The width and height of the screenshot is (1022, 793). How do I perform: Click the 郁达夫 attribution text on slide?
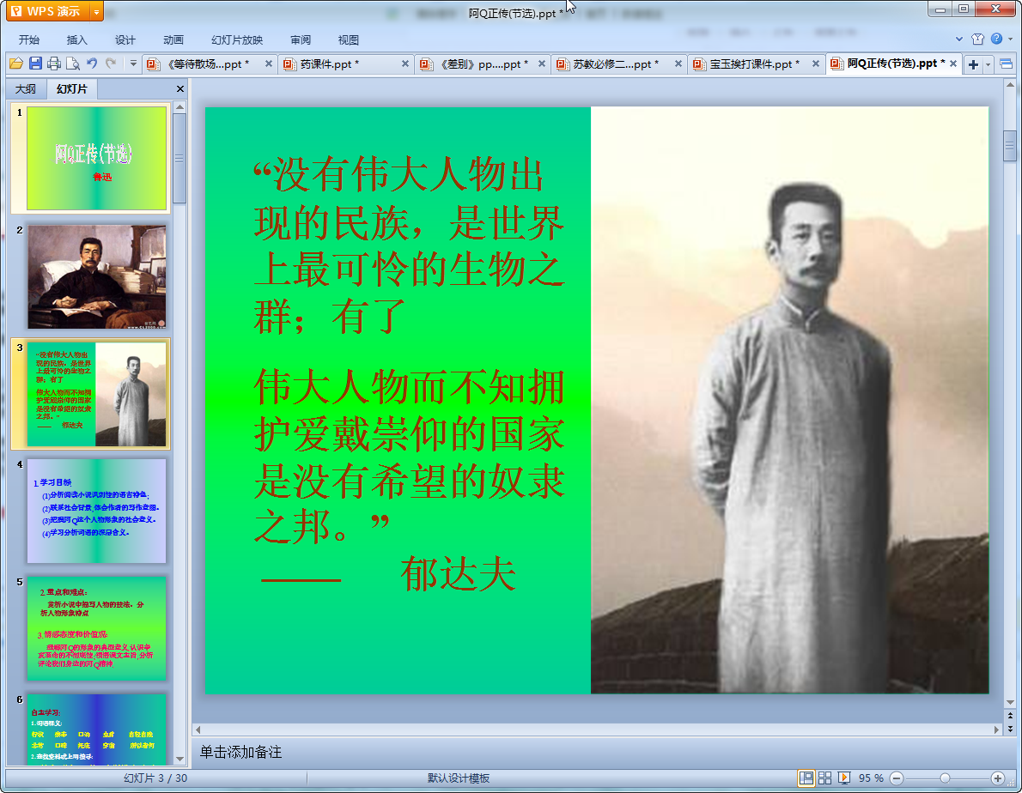click(459, 574)
